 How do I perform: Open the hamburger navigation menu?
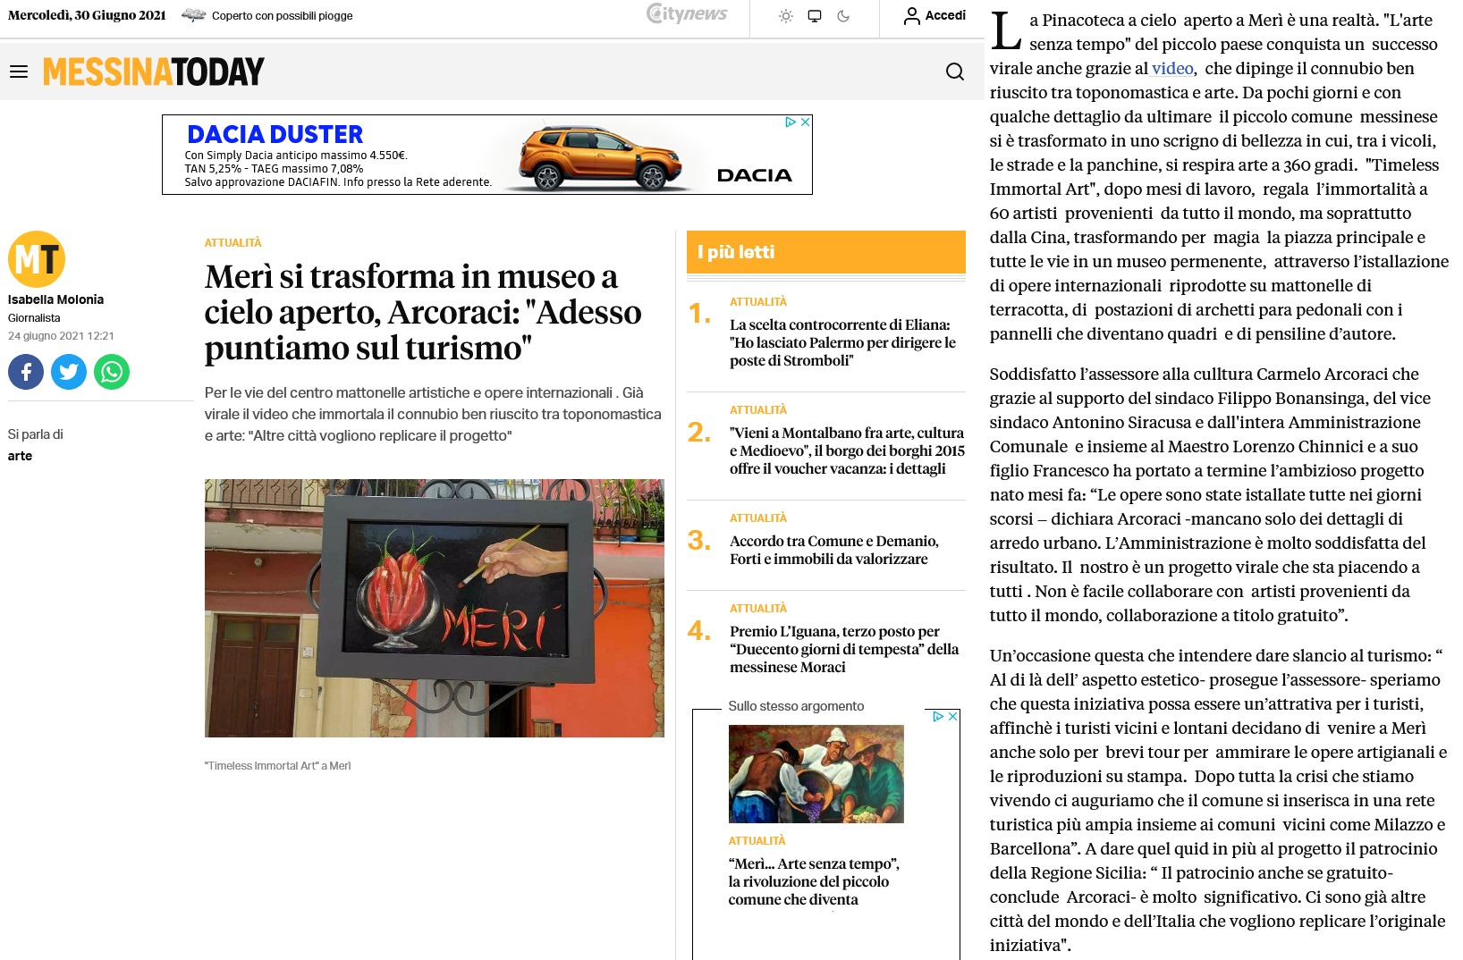pyautogui.click(x=19, y=72)
